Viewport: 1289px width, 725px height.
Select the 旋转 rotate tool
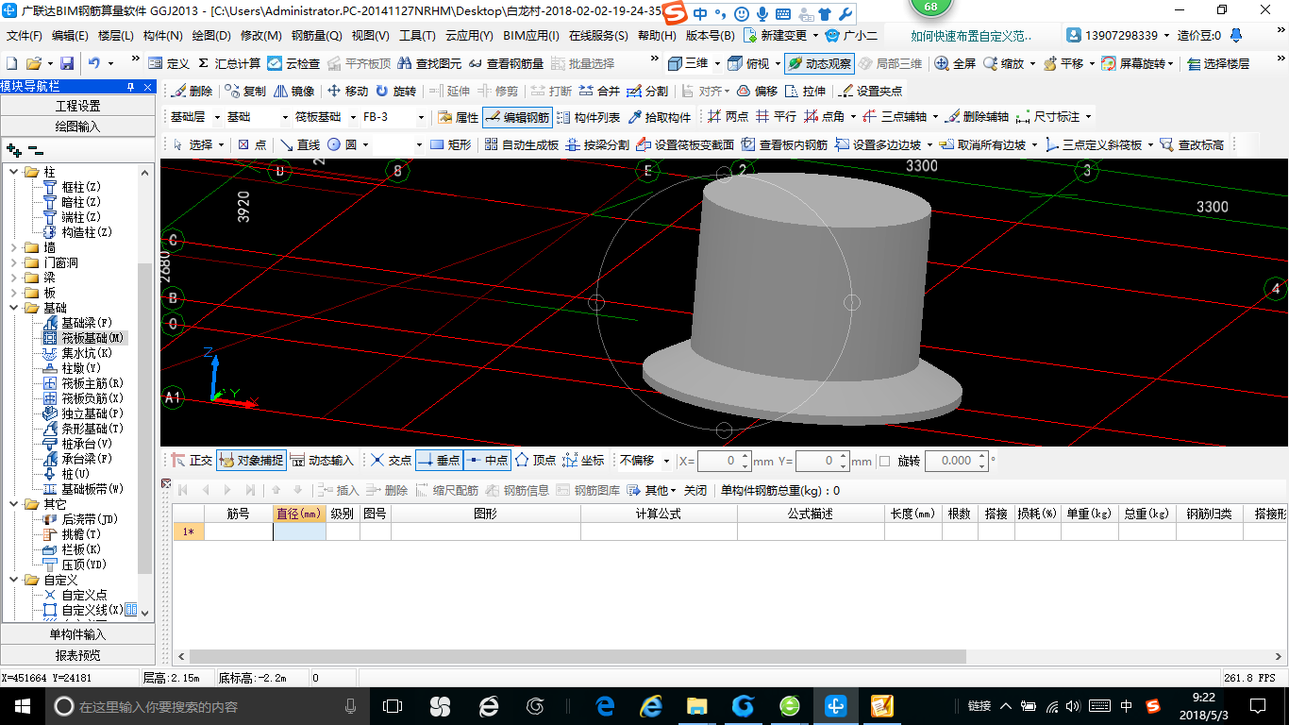click(395, 92)
